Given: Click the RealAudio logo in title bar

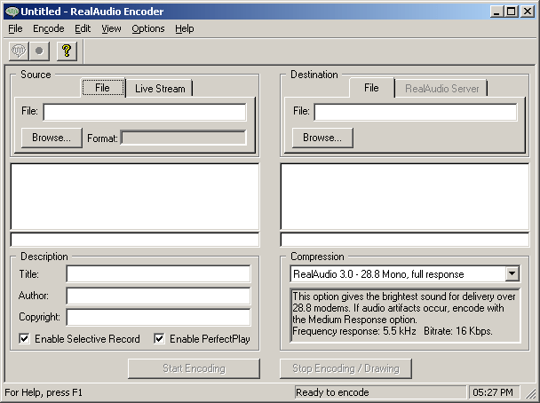Looking at the screenshot, I should (12, 12).
